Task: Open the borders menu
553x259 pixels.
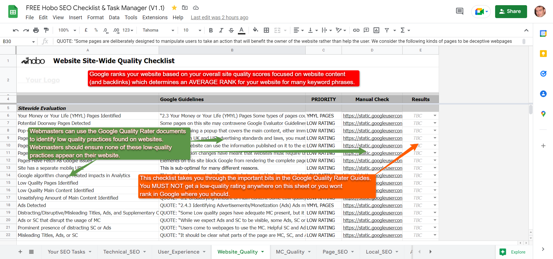Action: click(266, 30)
